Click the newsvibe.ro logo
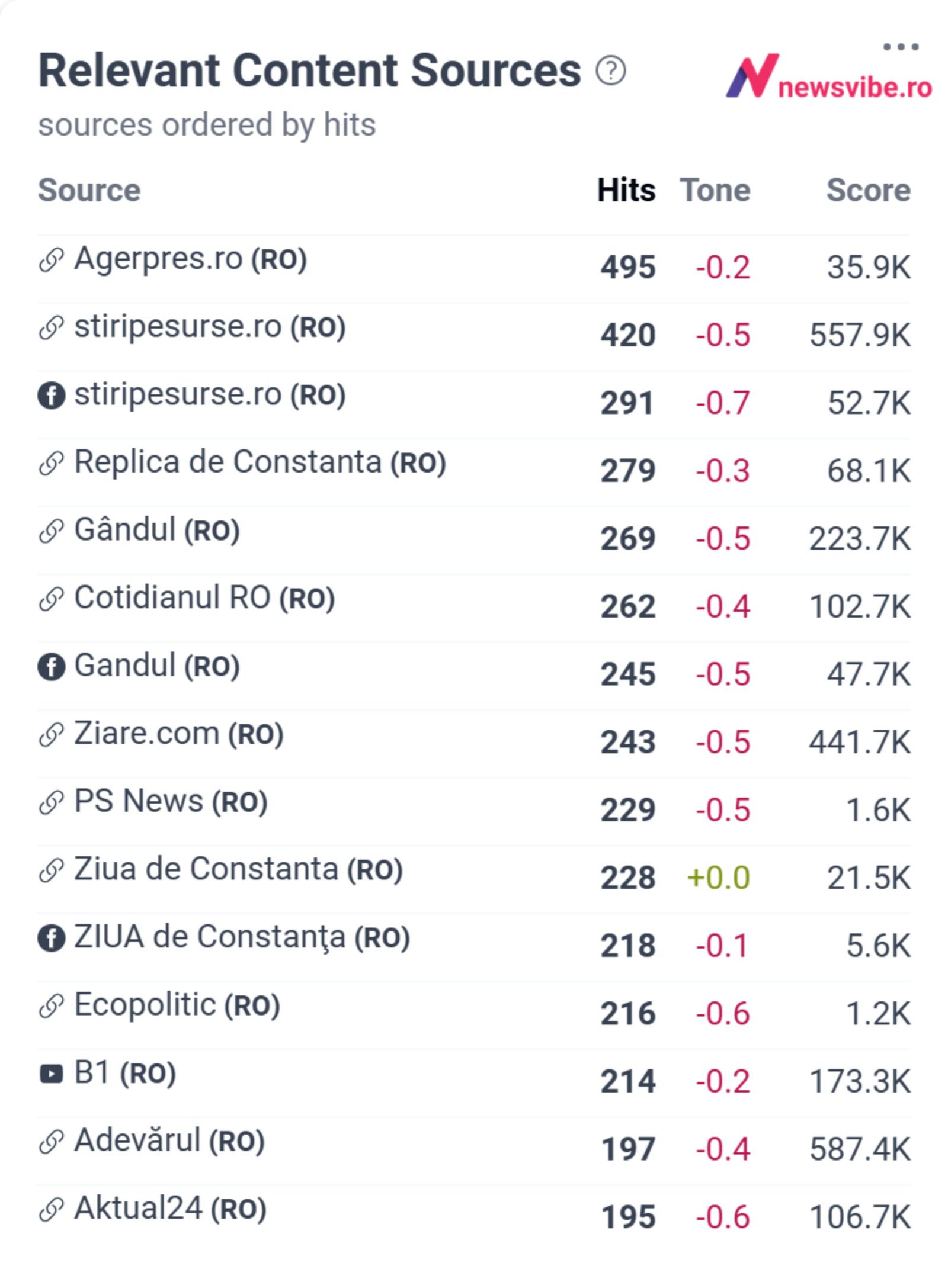The height and width of the screenshot is (1282, 948). [x=828, y=76]
